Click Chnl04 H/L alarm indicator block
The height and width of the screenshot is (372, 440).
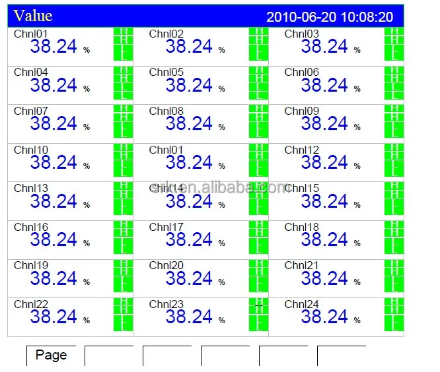click(123, 83)
